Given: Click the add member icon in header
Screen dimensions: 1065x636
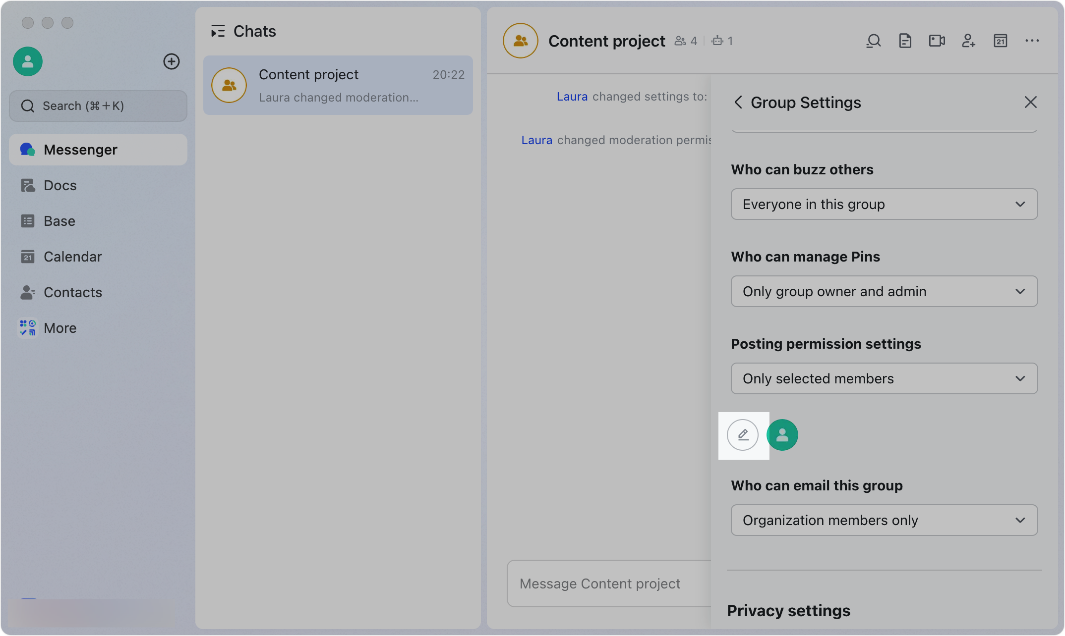Looking at the screenshot, I should coord(968,41).
